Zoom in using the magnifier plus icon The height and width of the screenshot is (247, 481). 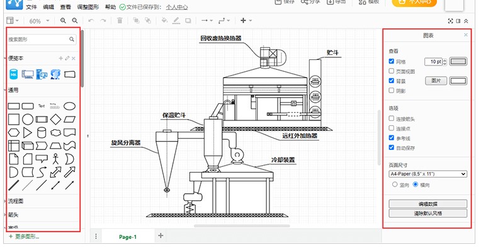click(63, 21)
